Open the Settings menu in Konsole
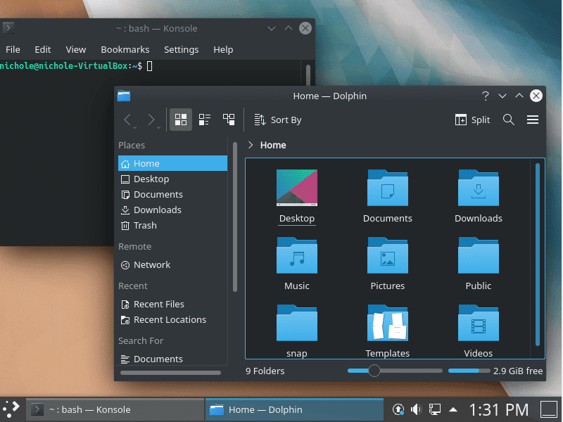 (x=181, y=49)
